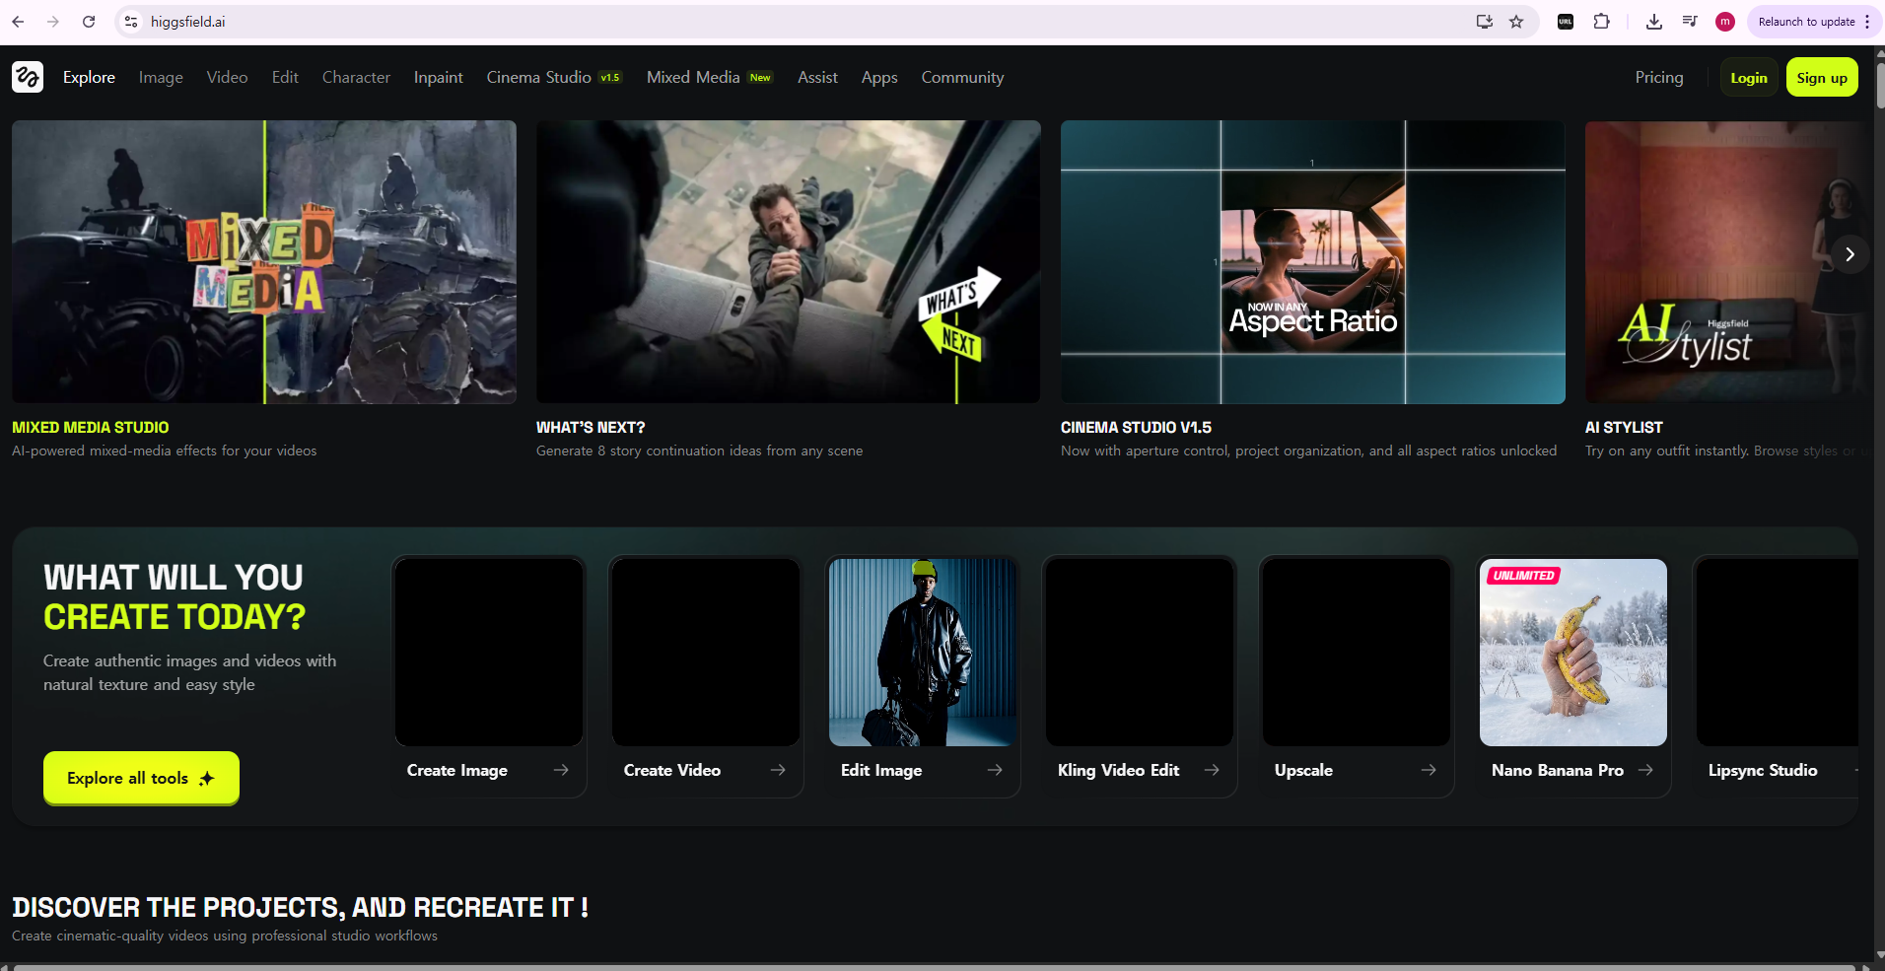The image size is (1885, 971).
Task: Click the arrow on Upscale card
Action: tap(1429, 770)
